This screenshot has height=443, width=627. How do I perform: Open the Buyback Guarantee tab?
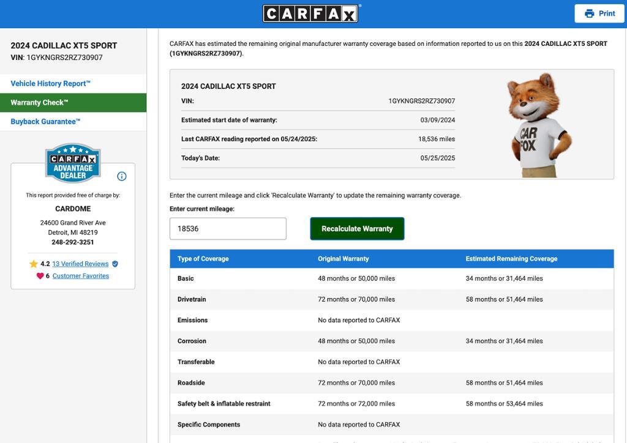(x=73, y=122)
